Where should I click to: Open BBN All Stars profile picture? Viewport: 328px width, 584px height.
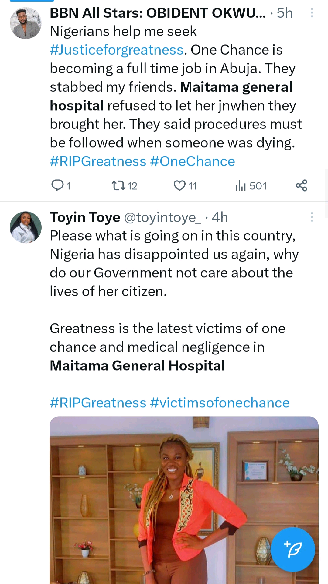26,23
